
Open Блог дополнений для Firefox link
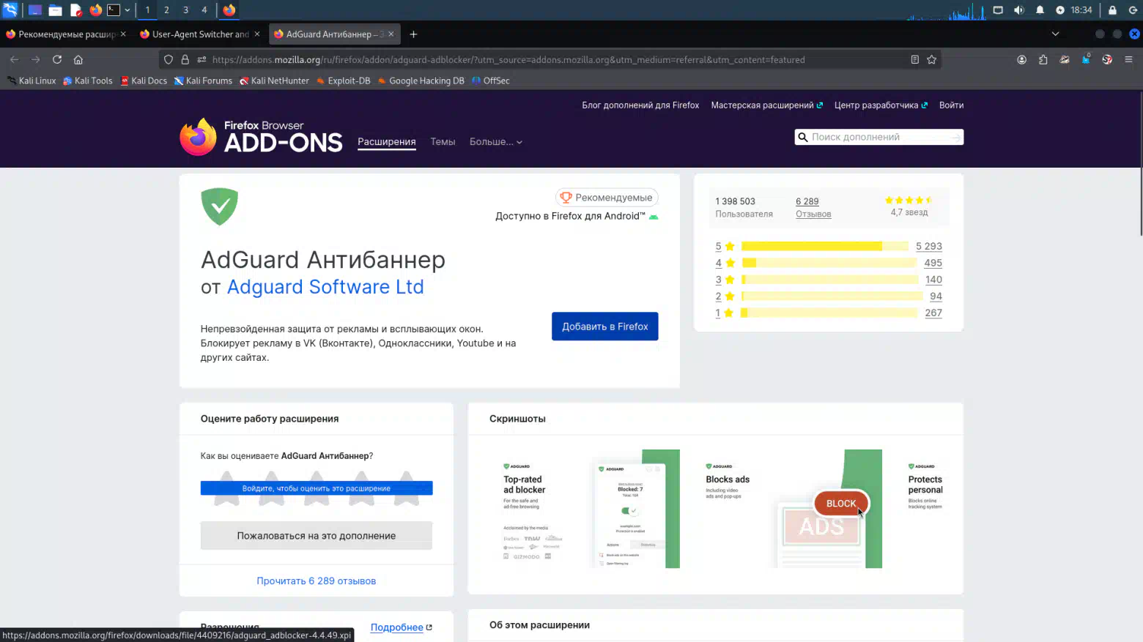coord(640,105)
